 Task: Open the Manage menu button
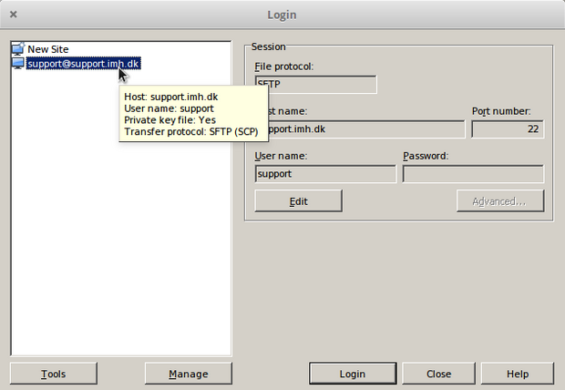(189, 374)
